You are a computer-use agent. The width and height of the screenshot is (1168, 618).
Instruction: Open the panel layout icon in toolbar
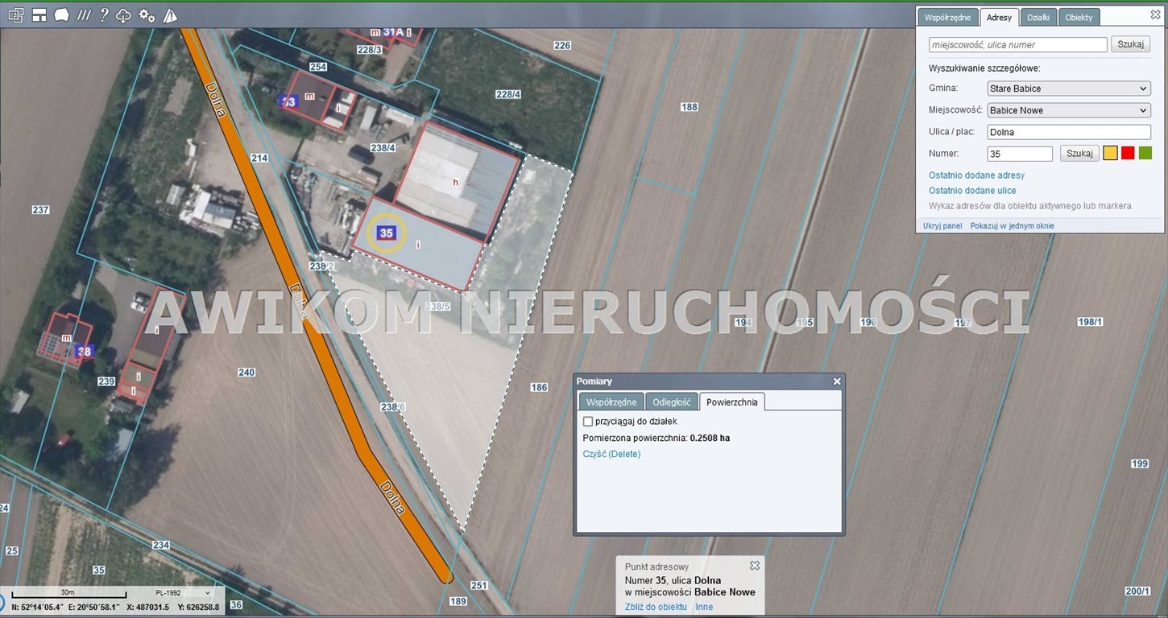(39, 15)
